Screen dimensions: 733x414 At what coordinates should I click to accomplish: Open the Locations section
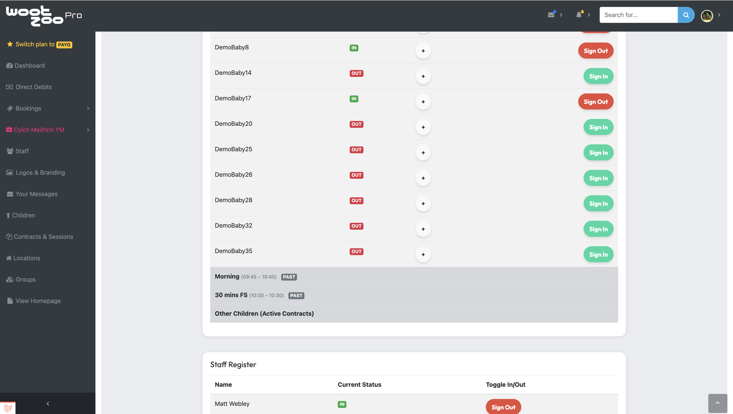click(27, 258)
